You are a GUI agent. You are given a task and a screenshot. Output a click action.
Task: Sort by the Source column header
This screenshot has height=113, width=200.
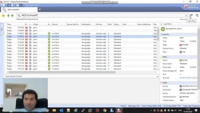coord(58,24)
